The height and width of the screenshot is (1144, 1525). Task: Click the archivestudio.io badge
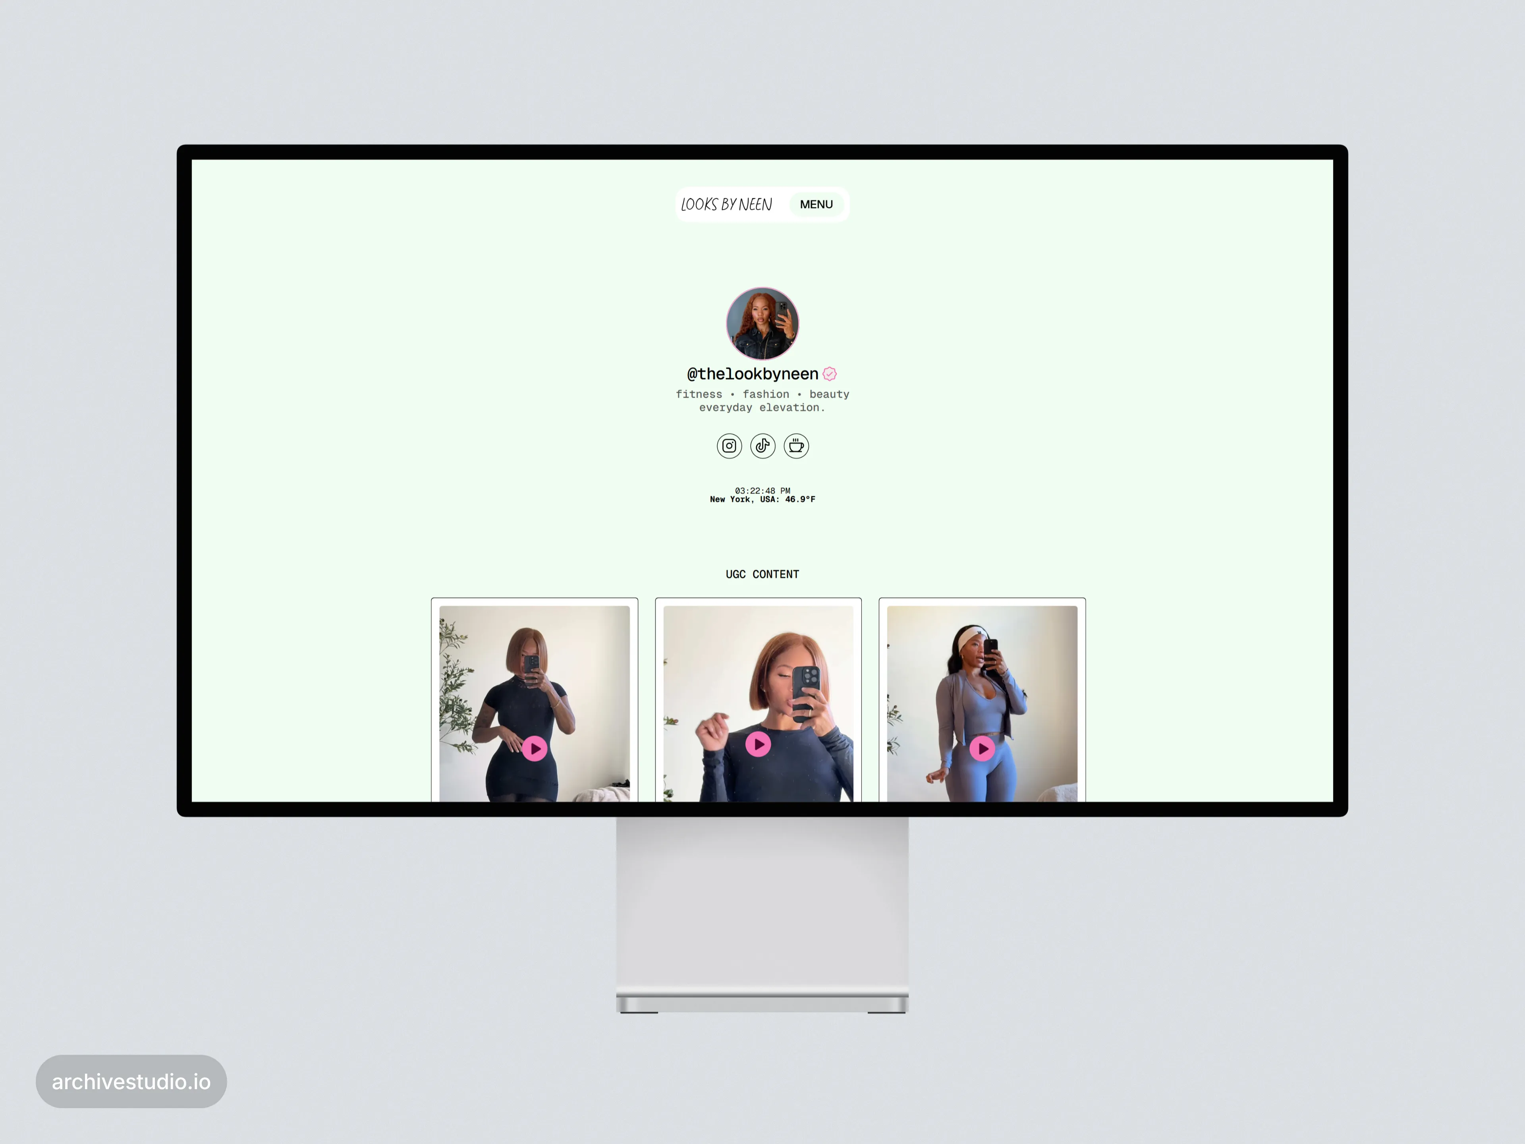131,1081
